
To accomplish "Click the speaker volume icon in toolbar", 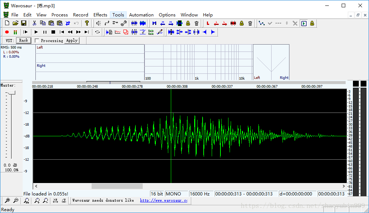I will coord(99,23).
